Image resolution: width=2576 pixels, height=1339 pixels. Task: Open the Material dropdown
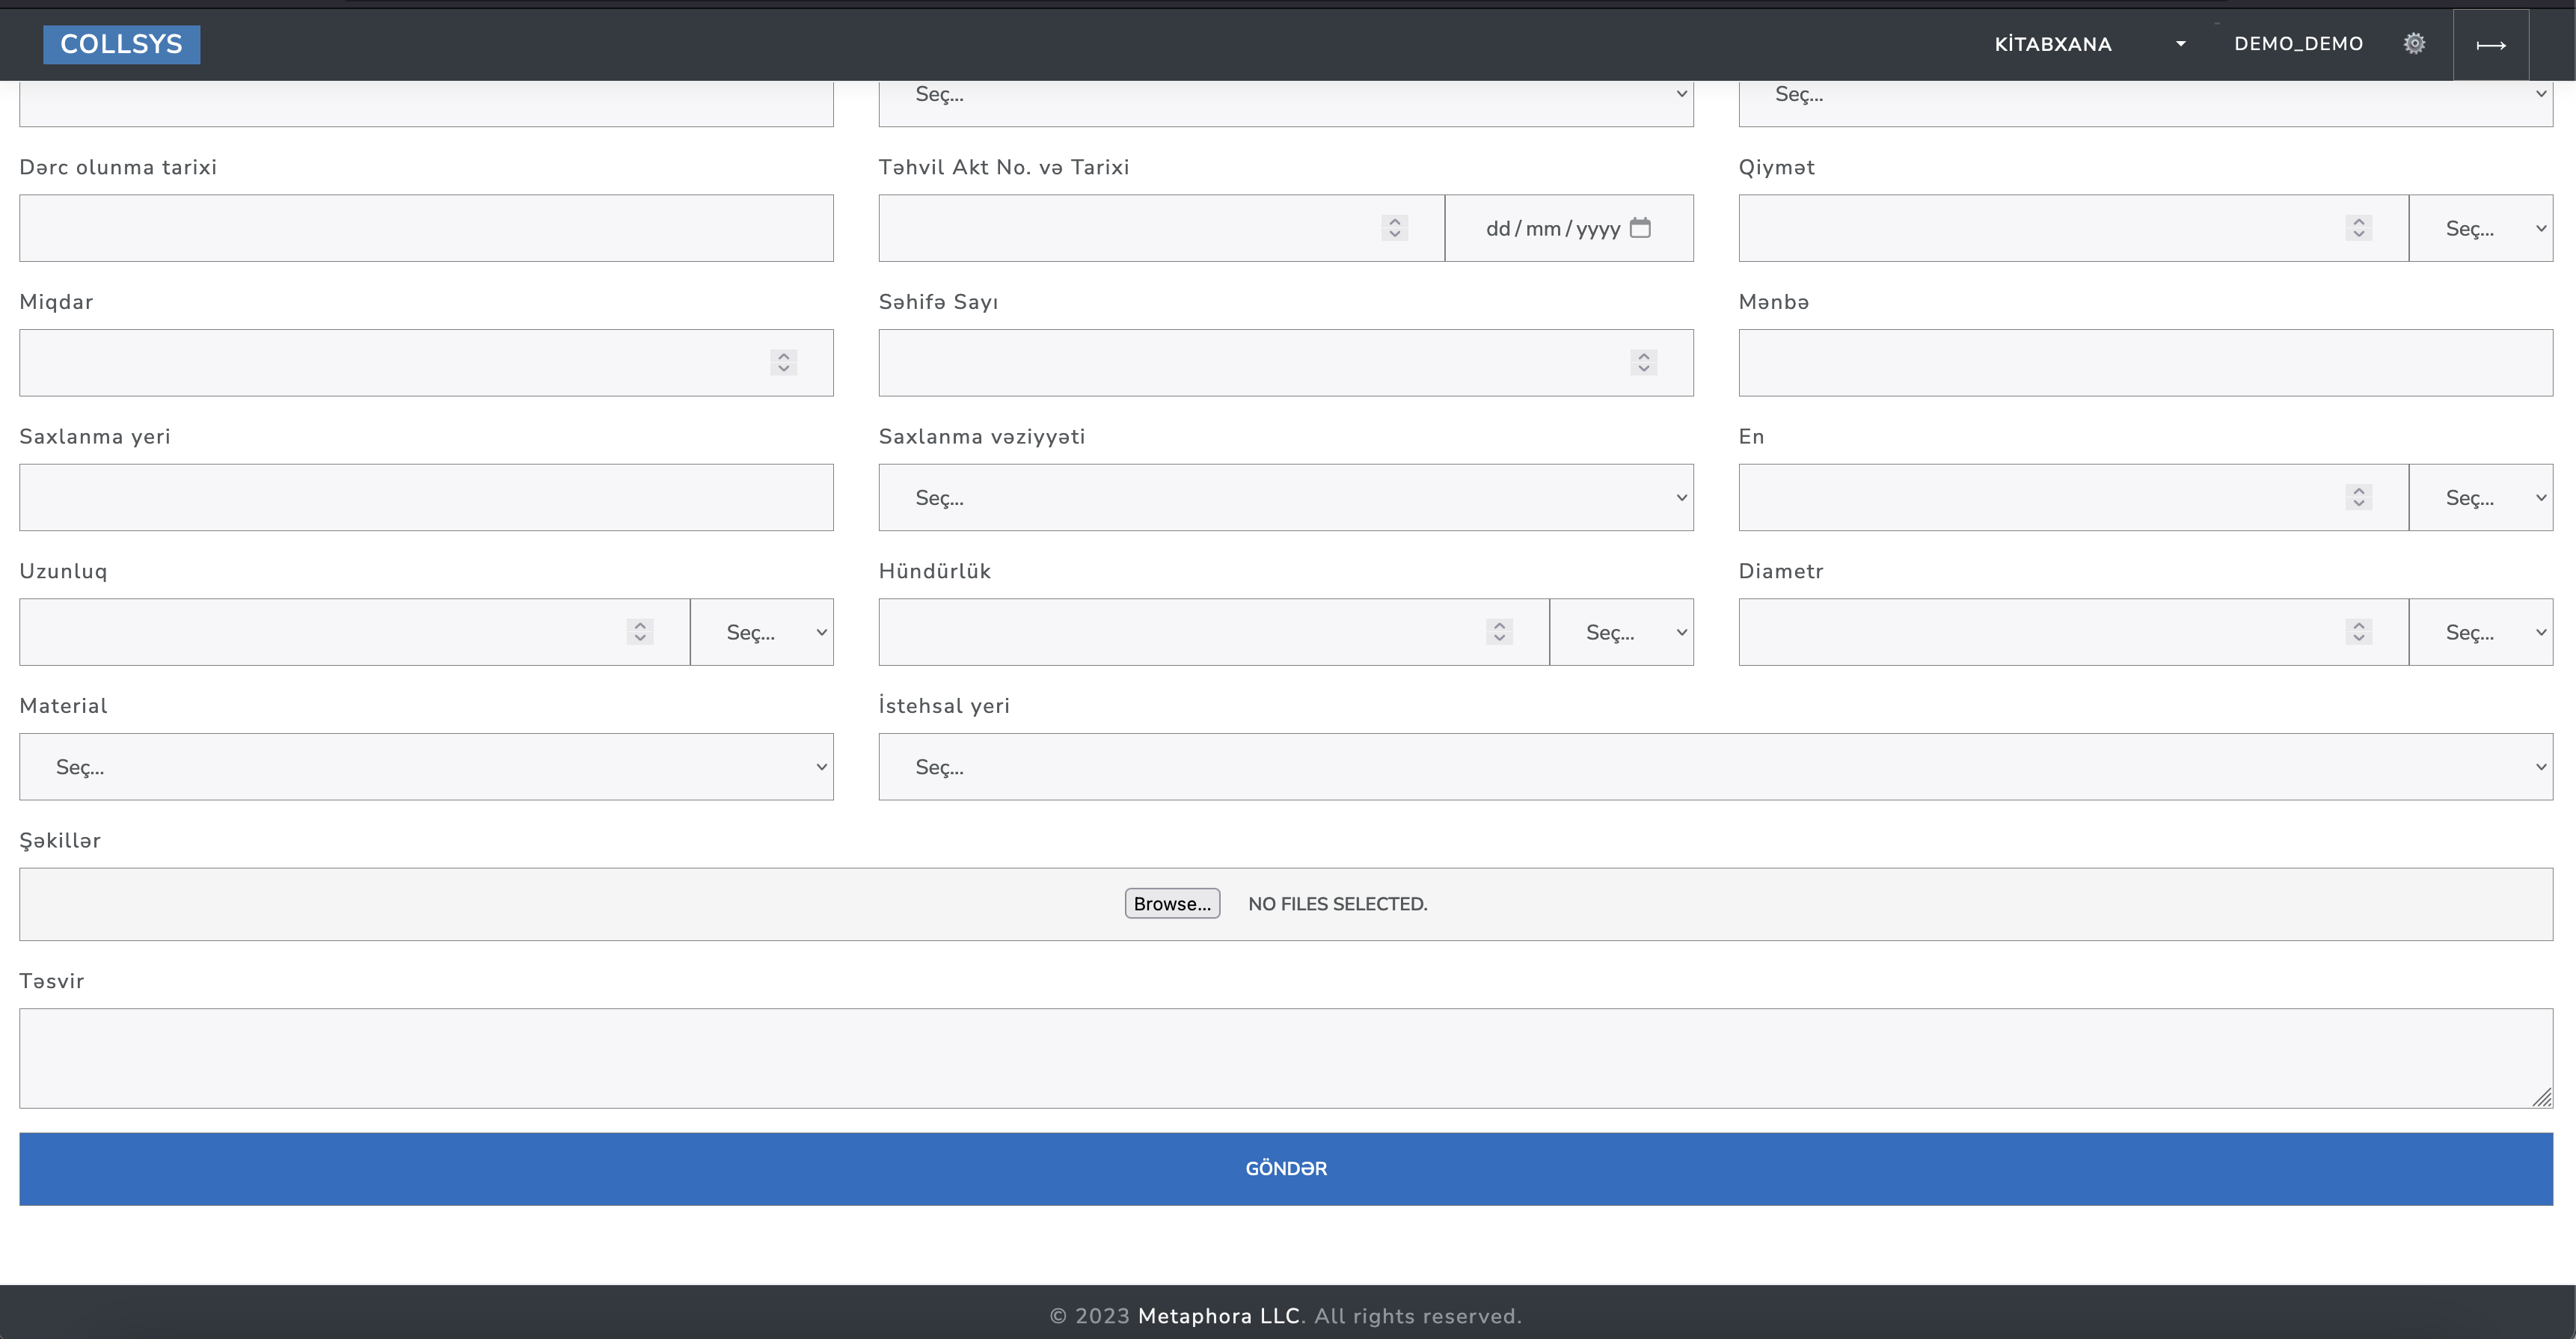[x=426, y=767]
